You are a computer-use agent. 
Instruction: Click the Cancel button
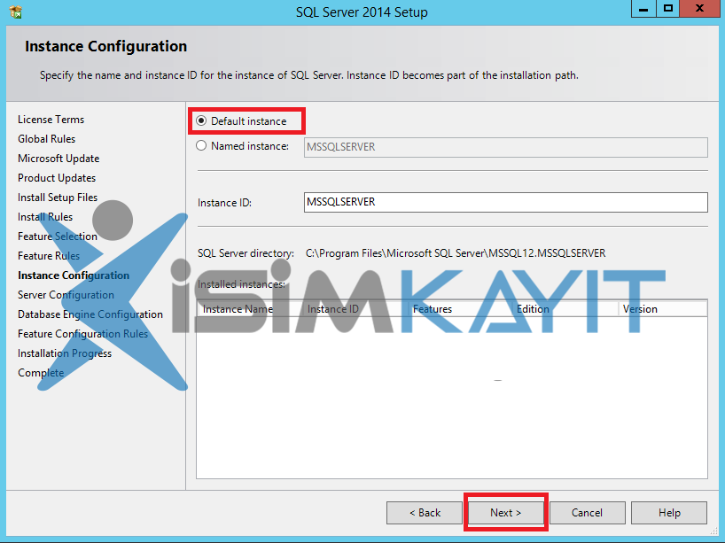tap(588, 513)
